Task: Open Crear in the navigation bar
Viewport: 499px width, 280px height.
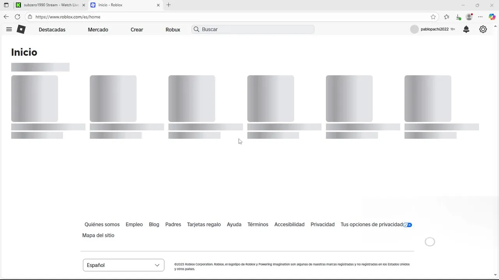Action: tap(137, 30)
